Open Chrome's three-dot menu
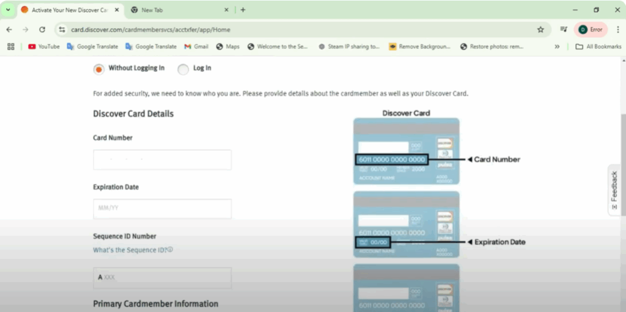This screenshot has width=626, height=312. tap(619, 29)
